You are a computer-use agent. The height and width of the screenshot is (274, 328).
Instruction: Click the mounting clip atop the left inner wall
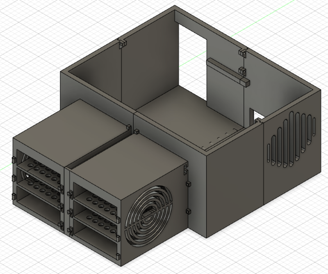[122, 44]
